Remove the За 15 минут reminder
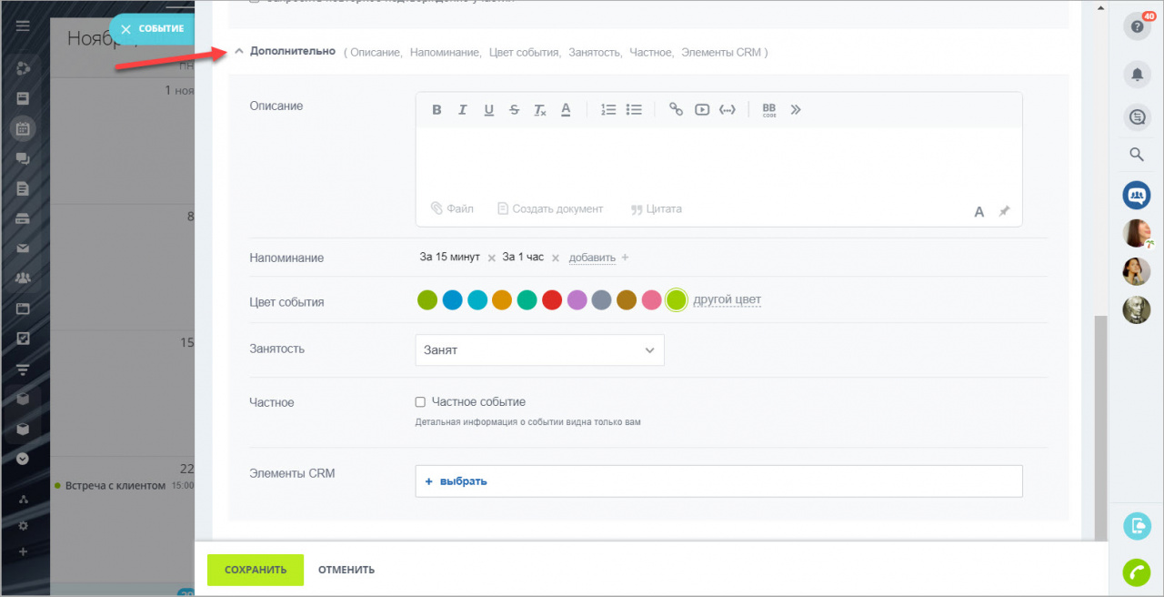The width and height of the screenshot is (1164, 597). (x=492, y=258)
